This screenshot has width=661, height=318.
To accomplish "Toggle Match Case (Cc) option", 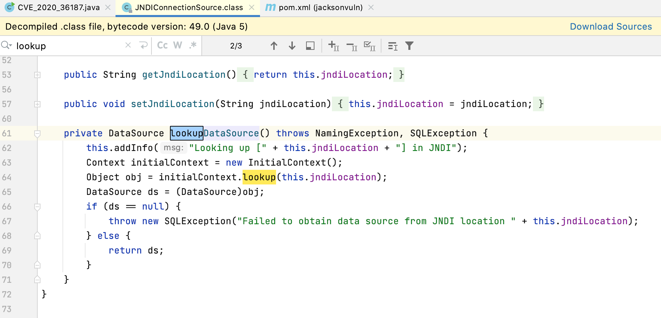I will (x=162, y=45).
